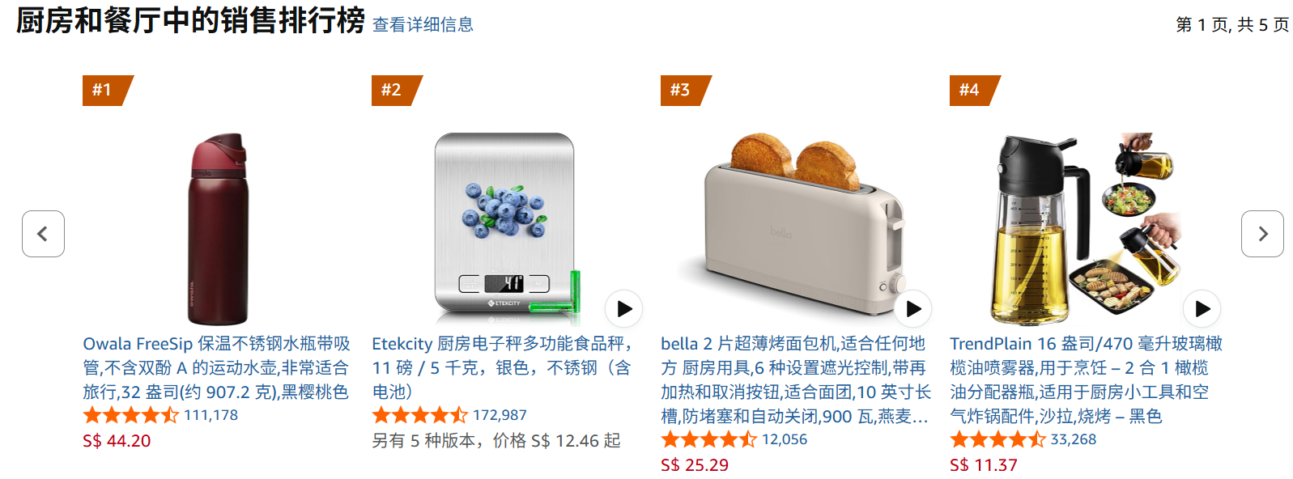Open the bella 2 片超薄烤面包机 title link
The image size is (1293, 479).
coord(796,379)
